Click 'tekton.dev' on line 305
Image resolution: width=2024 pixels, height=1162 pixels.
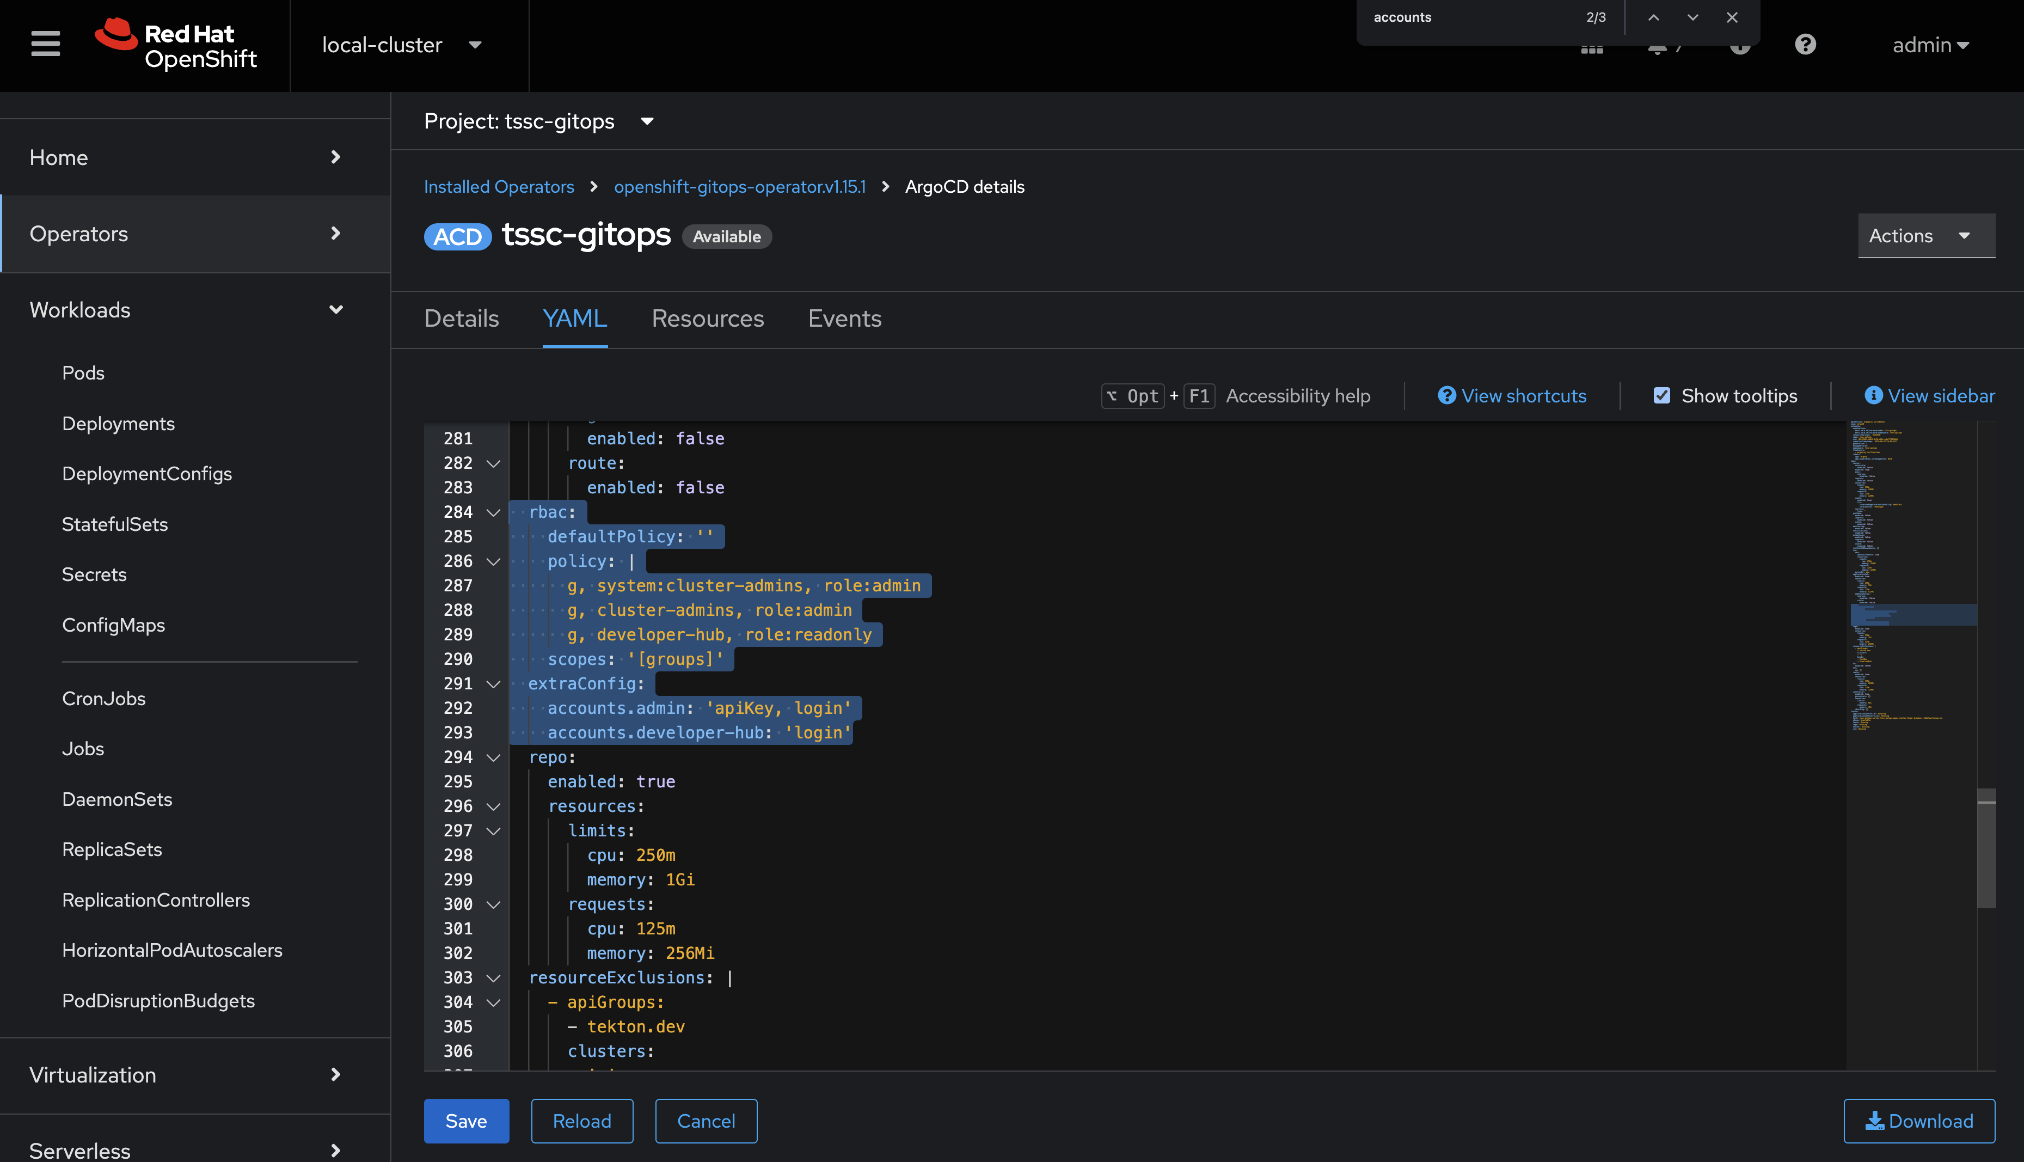[636, 1026]
